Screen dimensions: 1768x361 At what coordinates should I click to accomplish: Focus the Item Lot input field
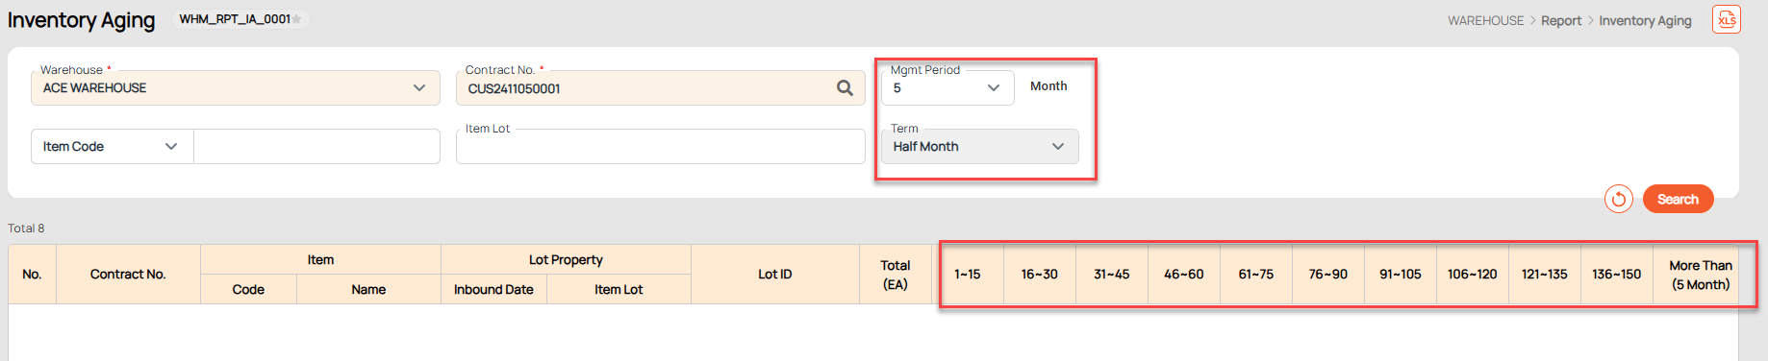click(660, 146)
